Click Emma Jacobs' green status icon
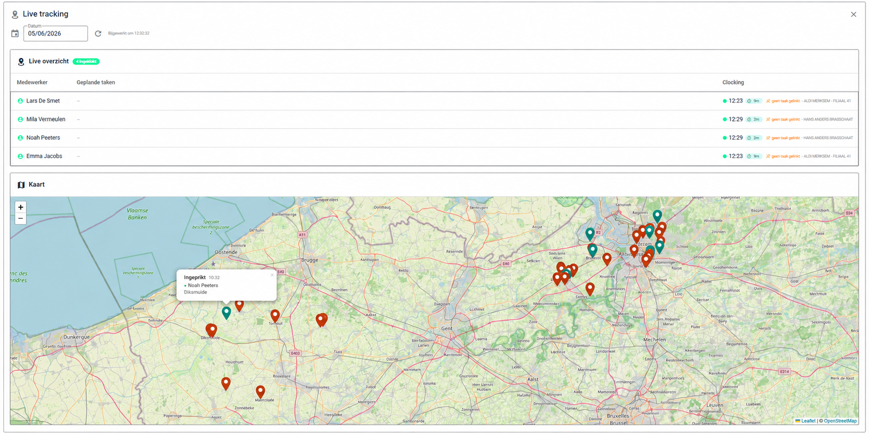The height and width of the screenshot is (434, 869). (x=20, y=156)
